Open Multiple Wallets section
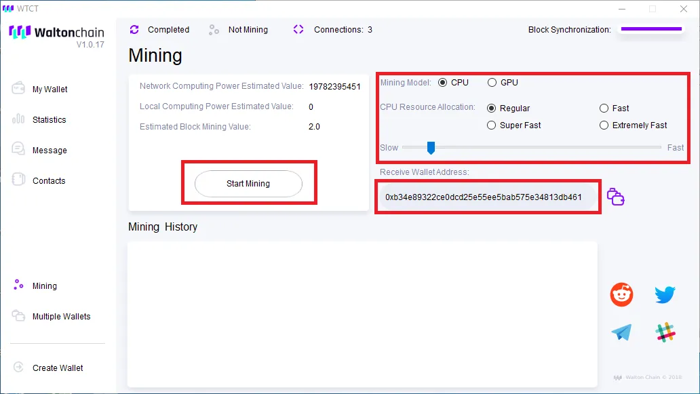The image size is (700, 394). click(61, 317)
